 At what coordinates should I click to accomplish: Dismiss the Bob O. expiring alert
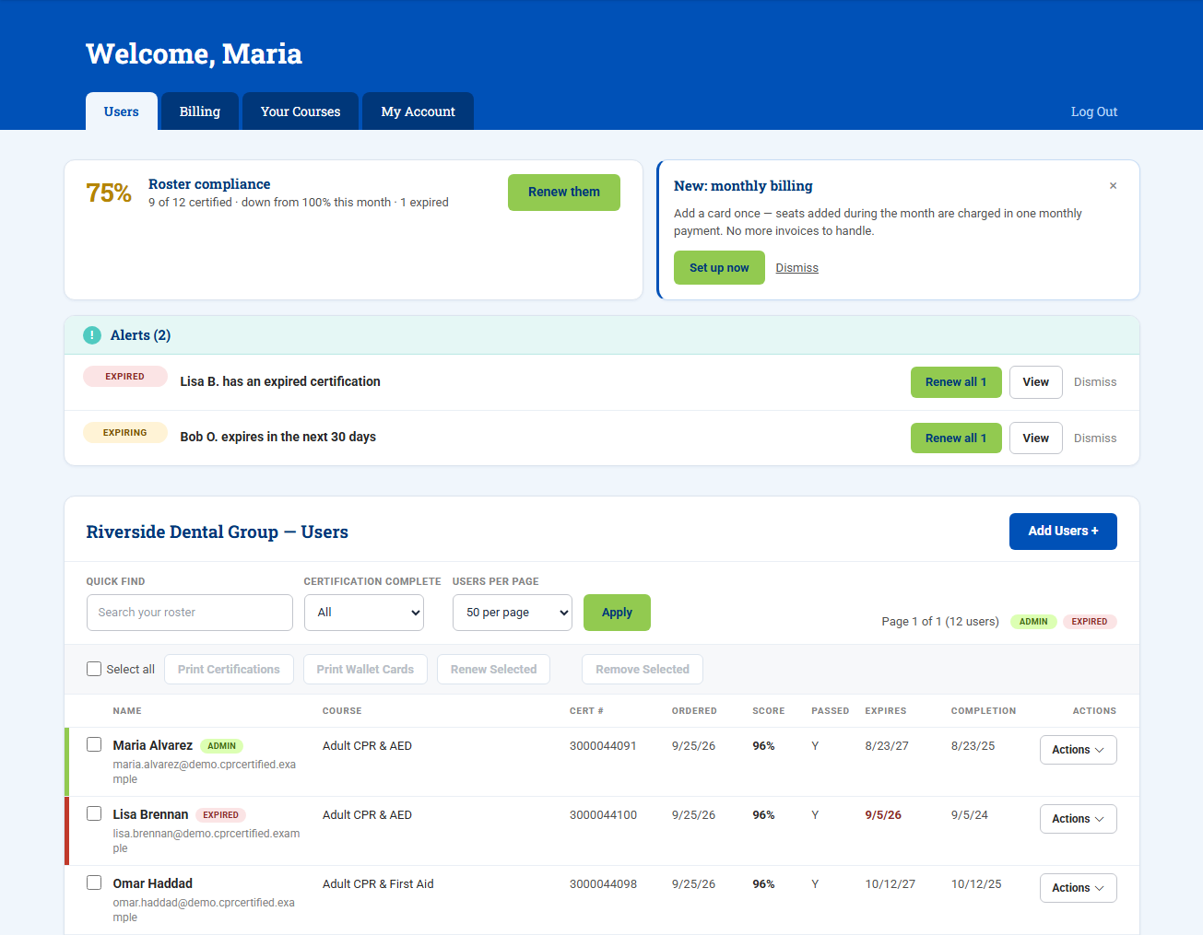1095,438
